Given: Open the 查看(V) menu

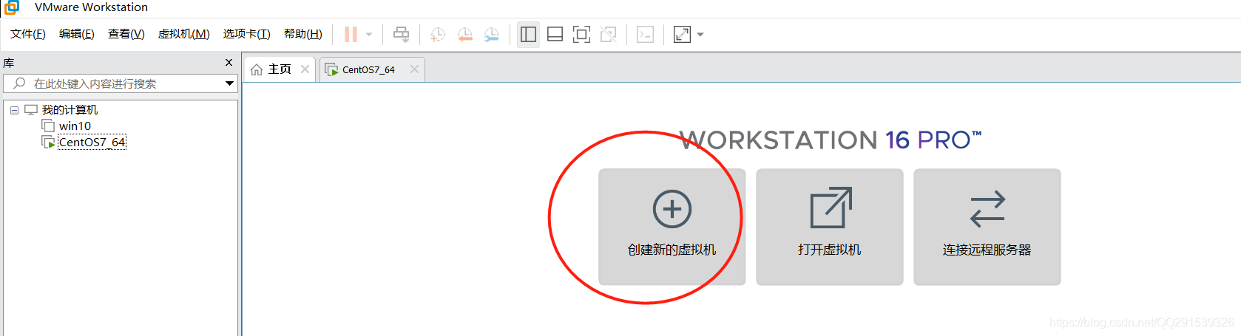Looking at the screenshot, I should click(126, 34).
